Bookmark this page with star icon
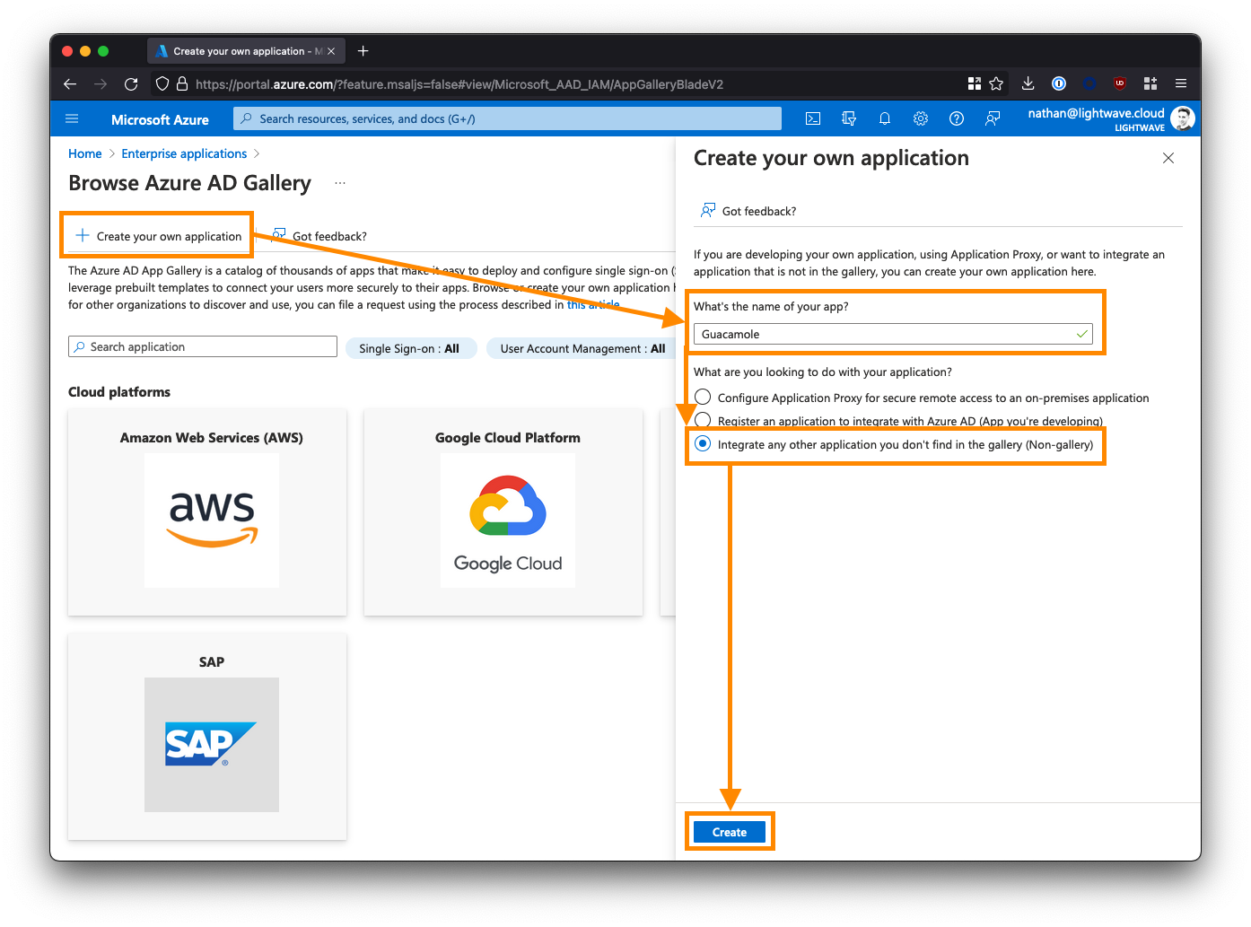 coord(996,83)
